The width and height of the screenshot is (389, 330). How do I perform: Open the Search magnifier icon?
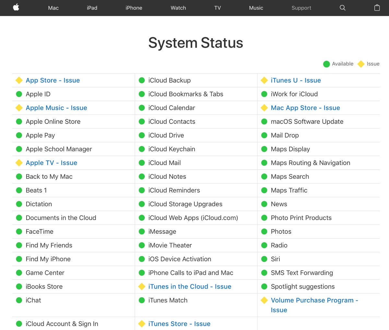342,8
